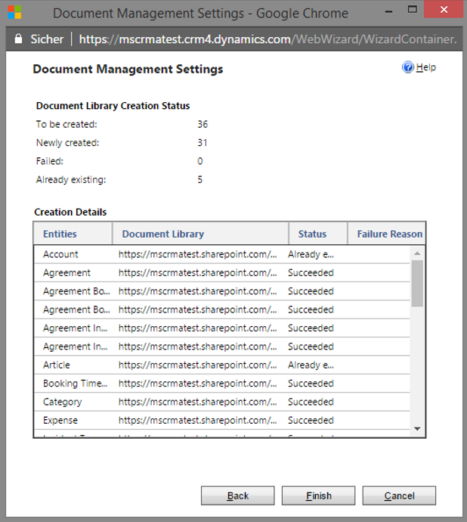Click the scroll up arrow in the grid
Viewport: 467px width, 522px height.
(x=417, y=253)
